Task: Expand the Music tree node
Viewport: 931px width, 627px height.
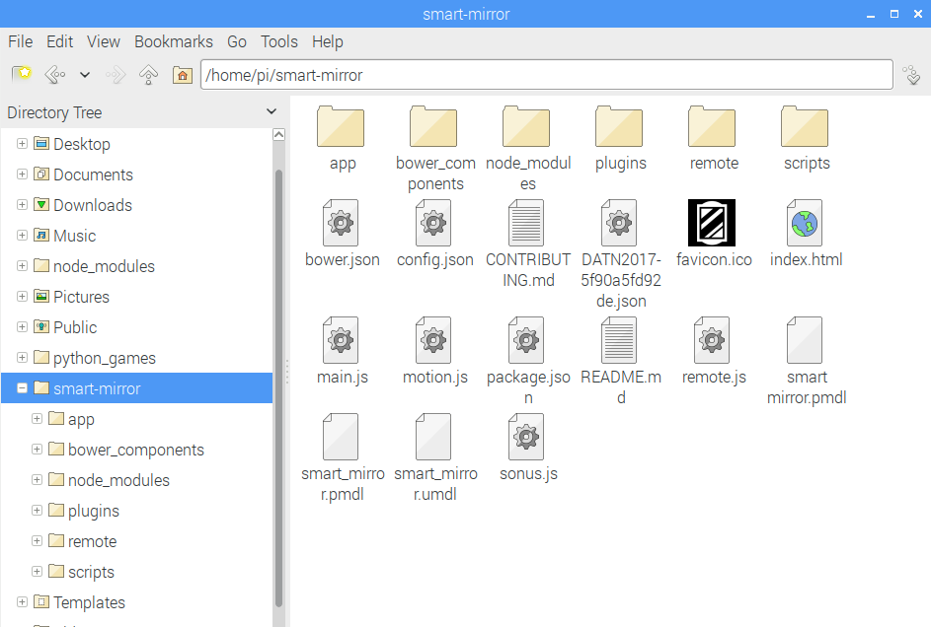Action: [22, 236]
